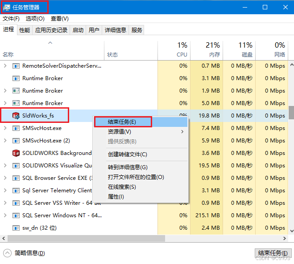
Task: Switch to the 用户 tab
Action: [x=94, y=30]
